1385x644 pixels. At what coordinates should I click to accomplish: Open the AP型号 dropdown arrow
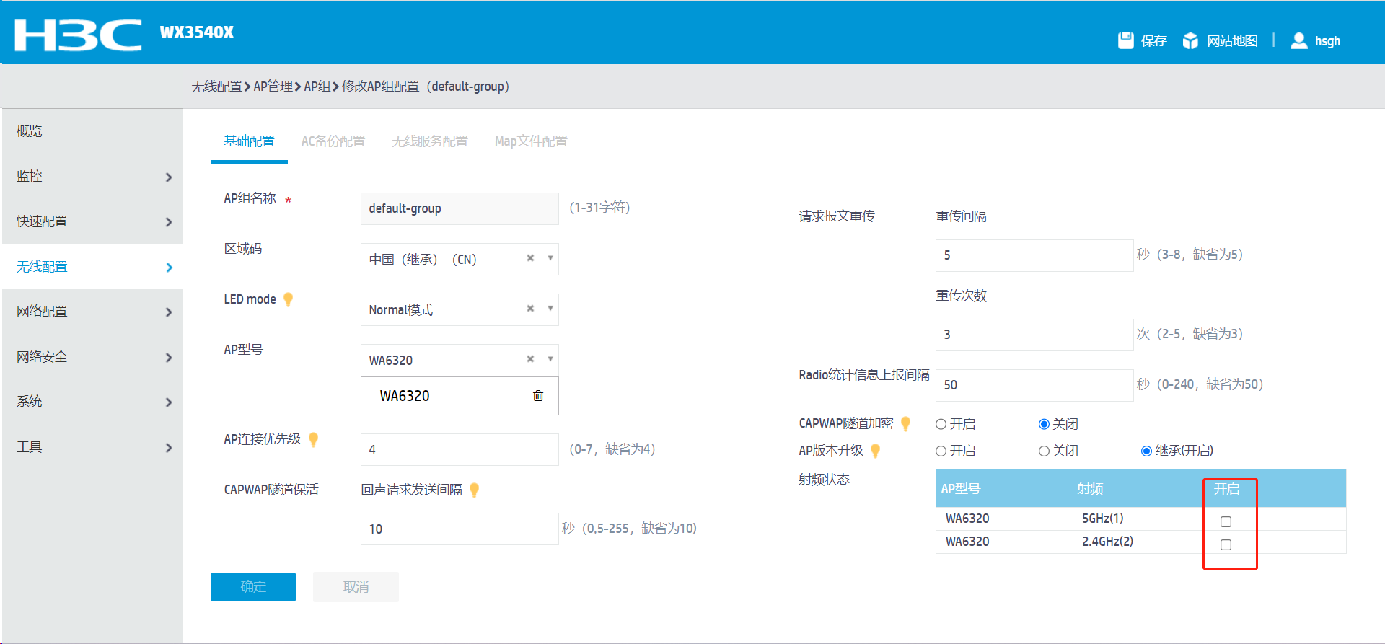[x=550, y=359]
